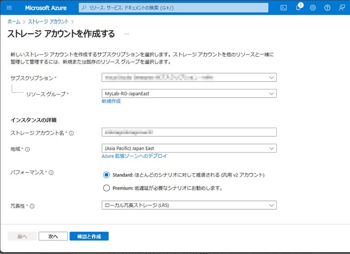Open the サブスクリプション dropdown
Image resolution: width=350 pixels, height=254 pixels.
[189, 77]
